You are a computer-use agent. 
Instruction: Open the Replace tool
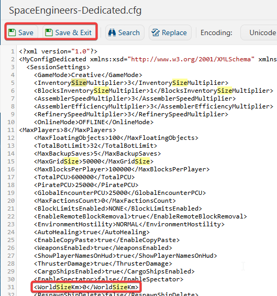[x=170, y=32]
